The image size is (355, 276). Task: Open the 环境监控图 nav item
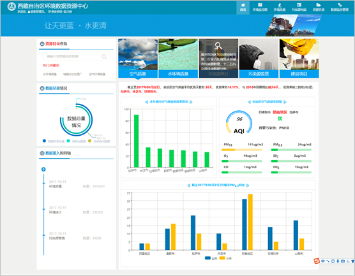(260, 8)
